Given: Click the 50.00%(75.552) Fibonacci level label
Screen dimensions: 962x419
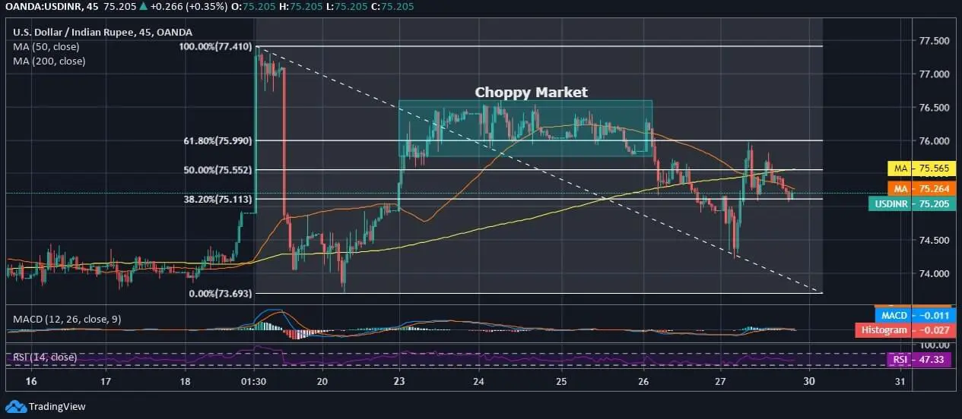Looking at the screenshot, I should pos(217,169).
